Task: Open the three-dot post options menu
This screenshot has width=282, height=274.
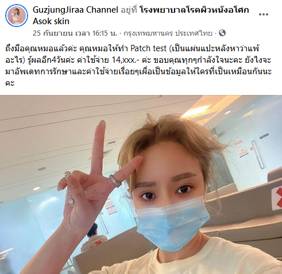Action: pyautogui.click(x=264, y=14)
